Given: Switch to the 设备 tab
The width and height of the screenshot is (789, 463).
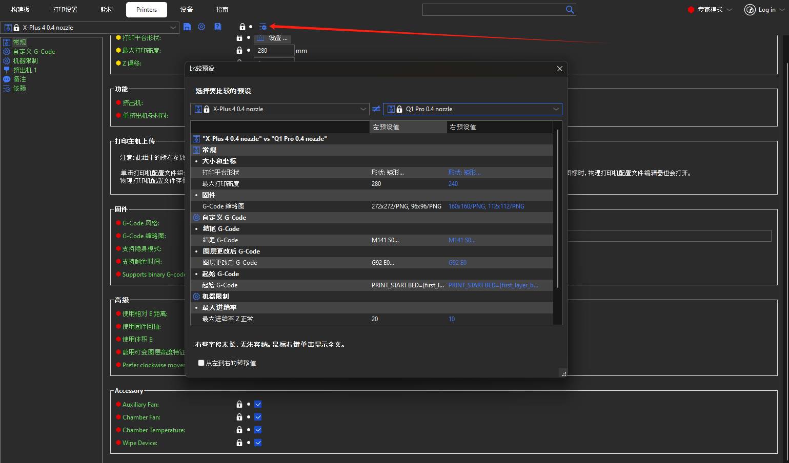Looking at the screenshot, I should point(187,10).
